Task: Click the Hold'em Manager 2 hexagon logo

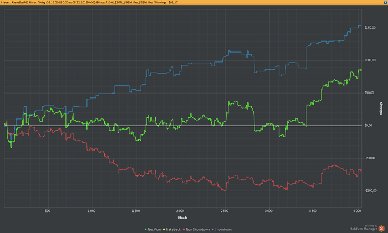Action: click(x=381, y=229)
